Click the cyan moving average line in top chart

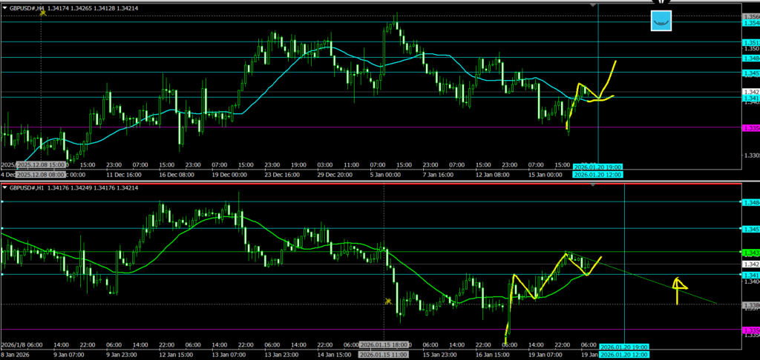(334, 49)
